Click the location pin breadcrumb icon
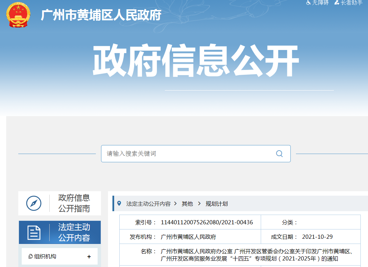The height and width of the screenshot is (267, 368). point(119,204)
